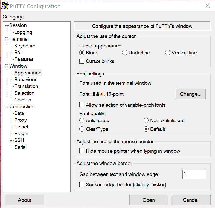Image resolution: width=215 pixels, height=208 pixels.
Task: Open the Telnet category
Action: 21,127
